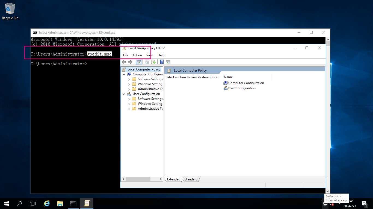Click the Forward arrow in Group Policy toolbar
Image resolution: width=373 pixels, height=209 pixels.
[130, 62]
